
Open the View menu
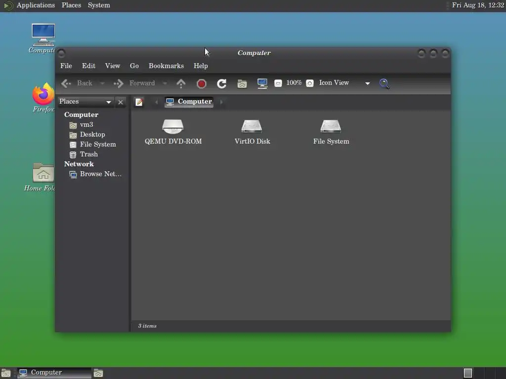click(x=113, y=66)
